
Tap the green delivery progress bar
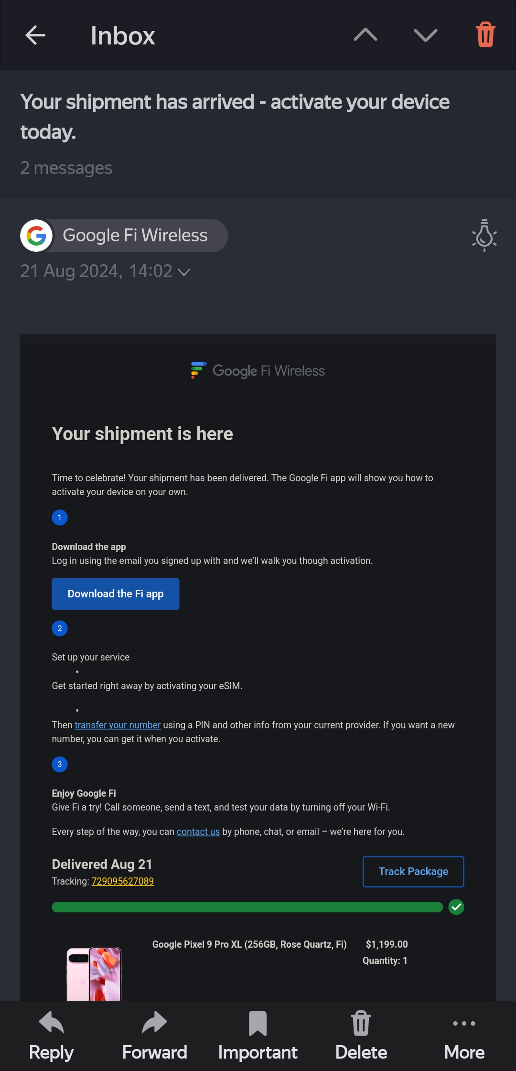coord(247,907)
